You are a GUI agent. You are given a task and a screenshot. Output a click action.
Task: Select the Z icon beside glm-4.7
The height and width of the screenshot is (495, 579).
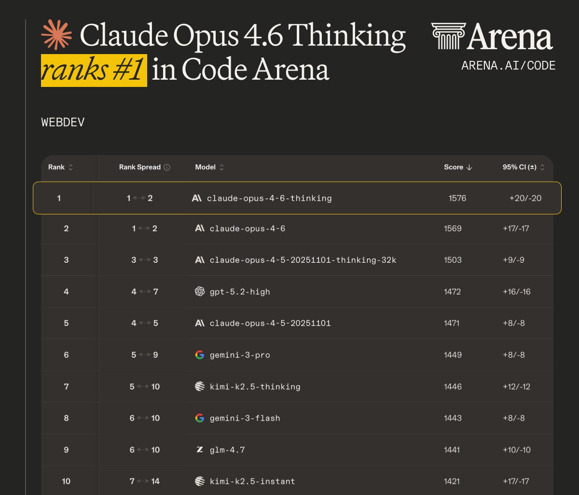coord(199,450)
